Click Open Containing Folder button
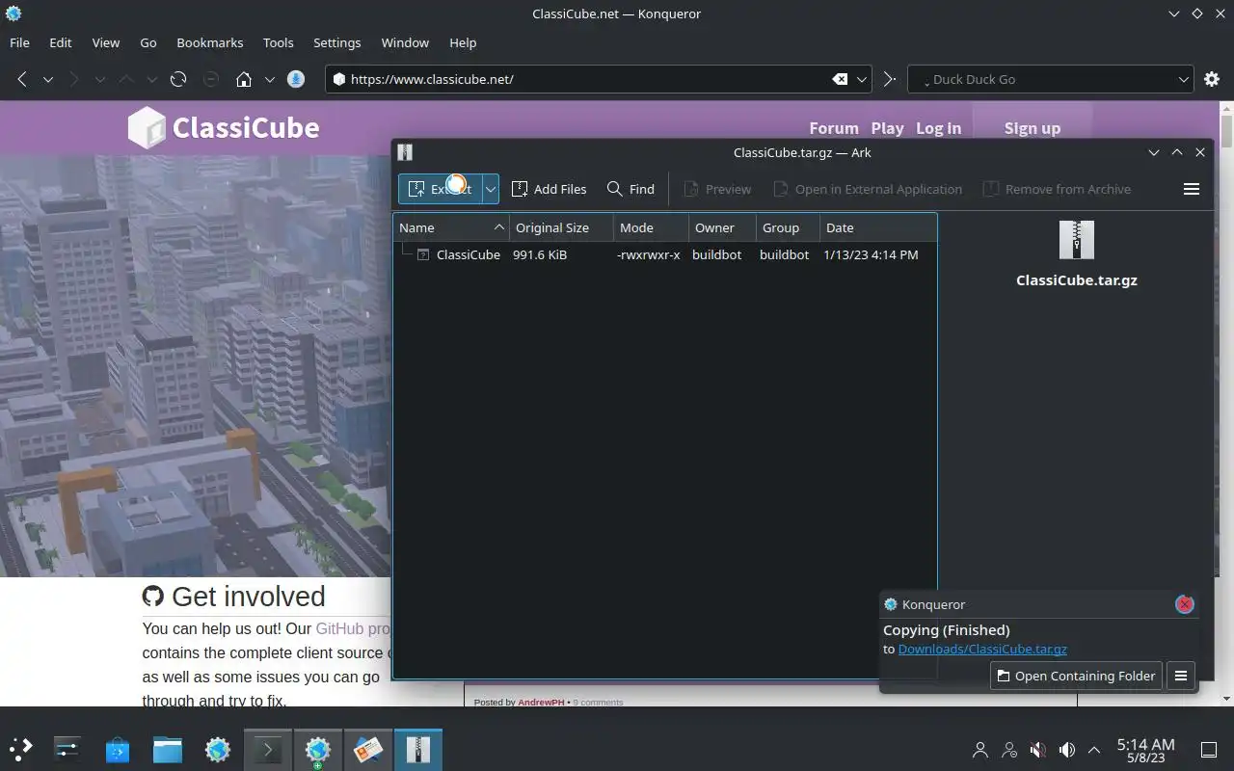The width and height of the screenshot is (1234, 771). click(x=1076, y=676)
